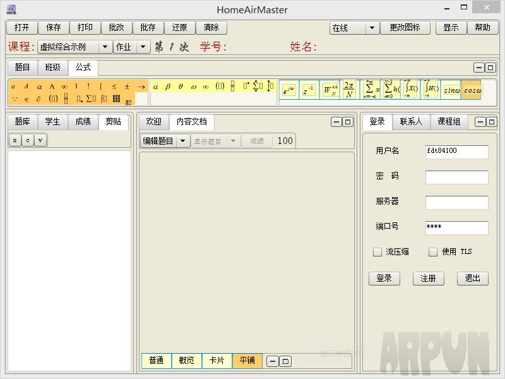This screenshot has height=379, width=505.
Task: Select the e^jω exponential formula icon
Action: [288, 90]
